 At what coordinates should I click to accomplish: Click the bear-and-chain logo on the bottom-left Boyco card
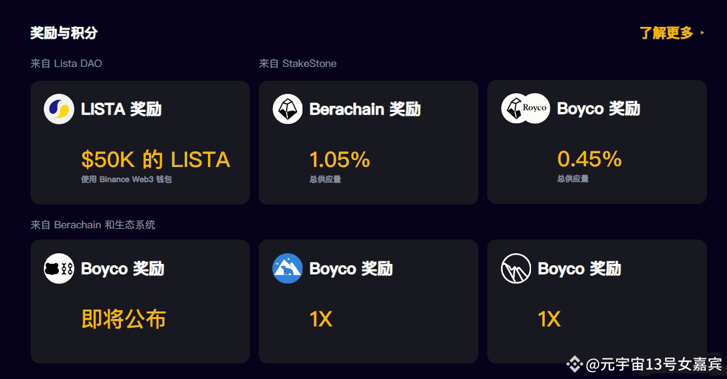pos(59,268)
